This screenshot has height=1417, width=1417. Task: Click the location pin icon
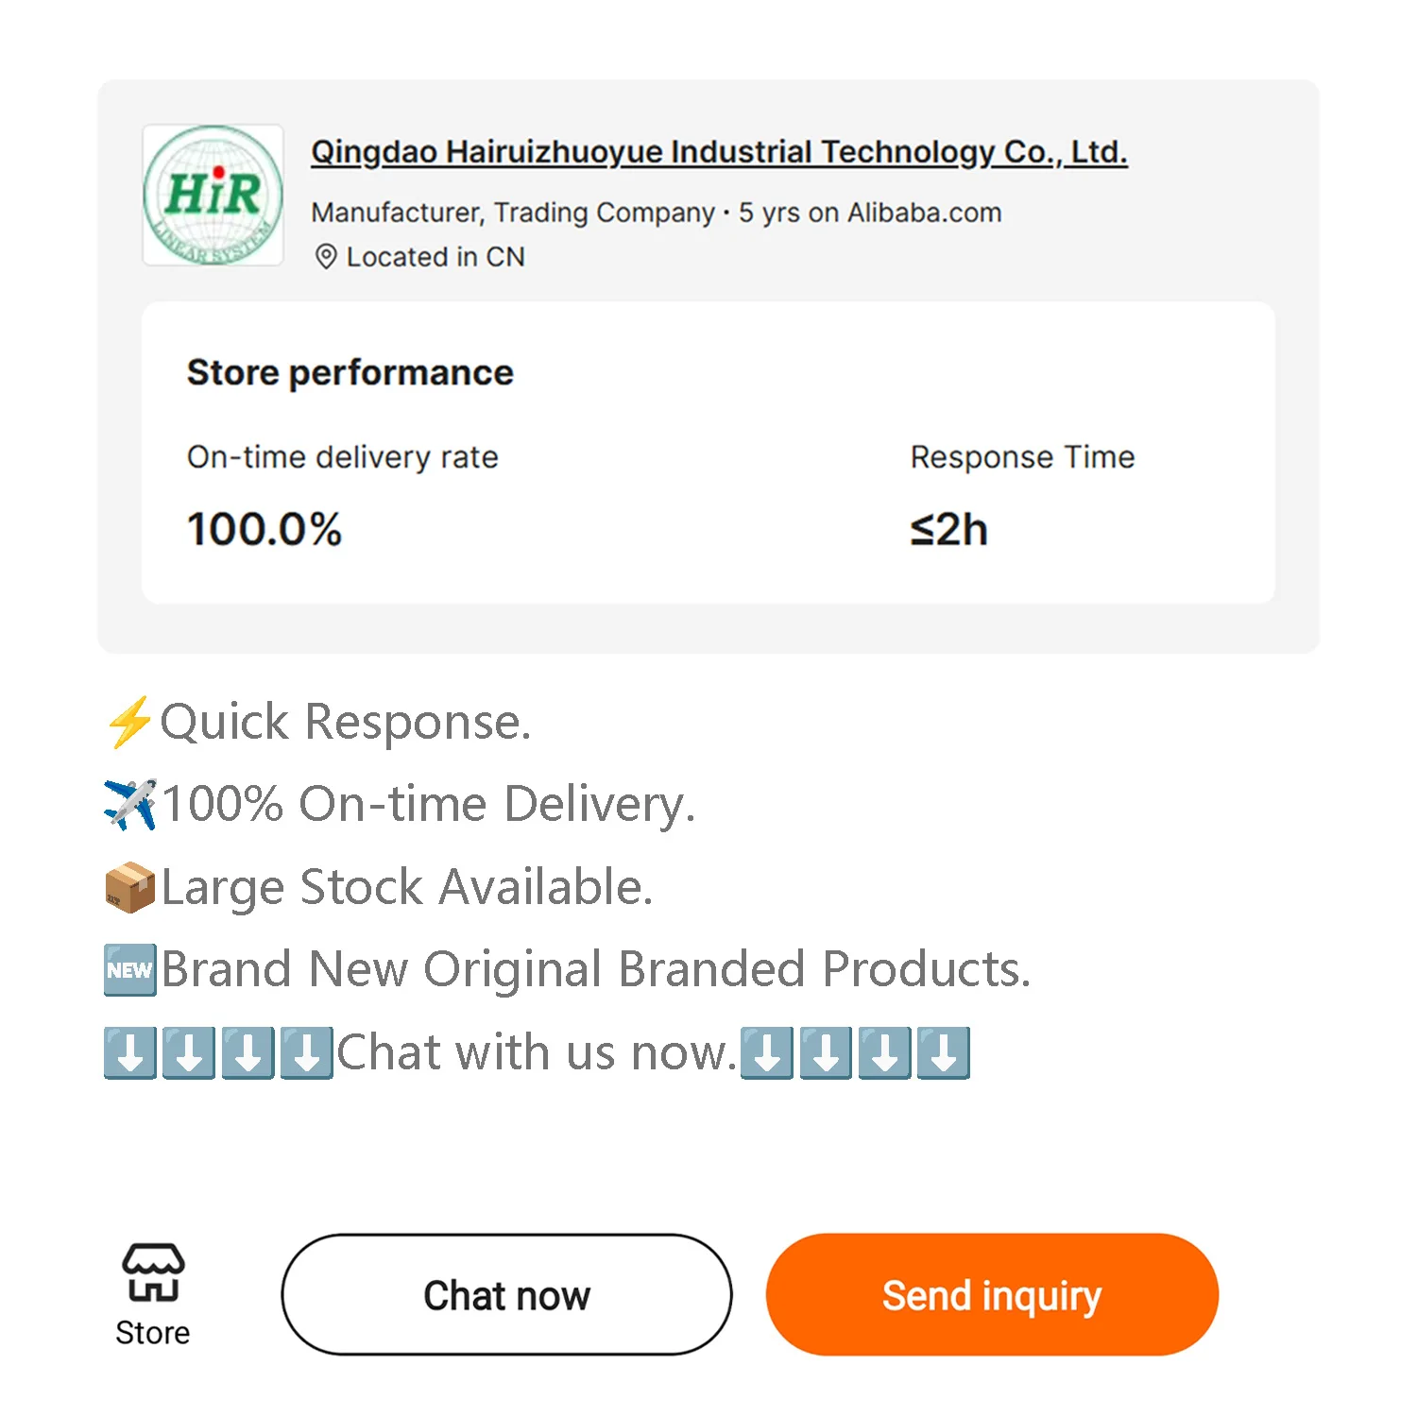325,257
